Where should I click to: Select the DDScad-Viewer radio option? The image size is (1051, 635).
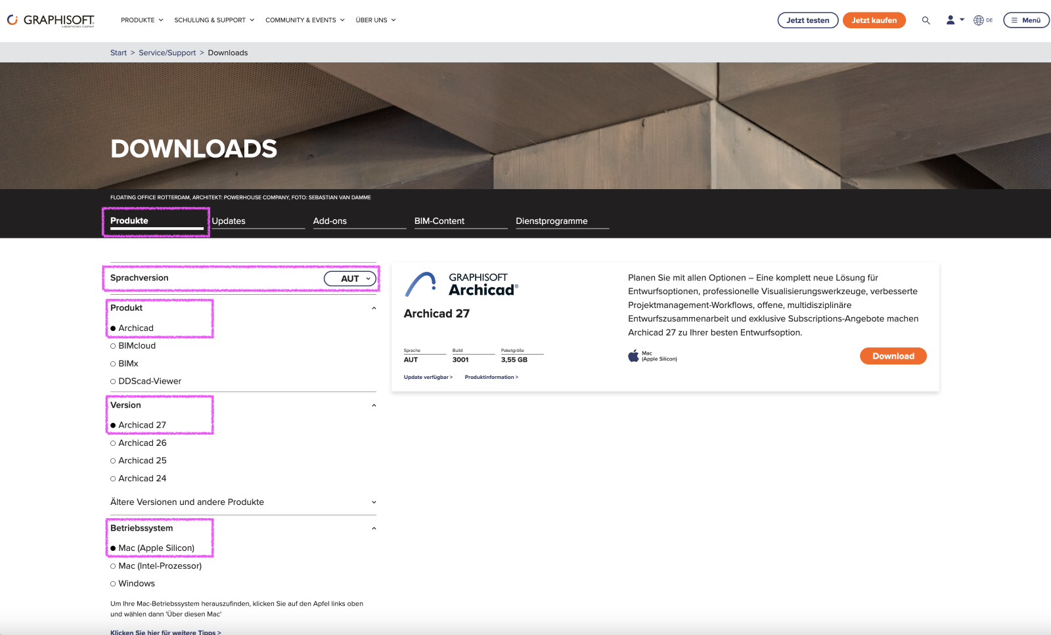[146, 382]
